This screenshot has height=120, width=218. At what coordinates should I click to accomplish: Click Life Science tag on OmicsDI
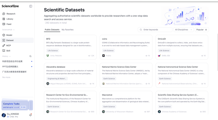164,51
